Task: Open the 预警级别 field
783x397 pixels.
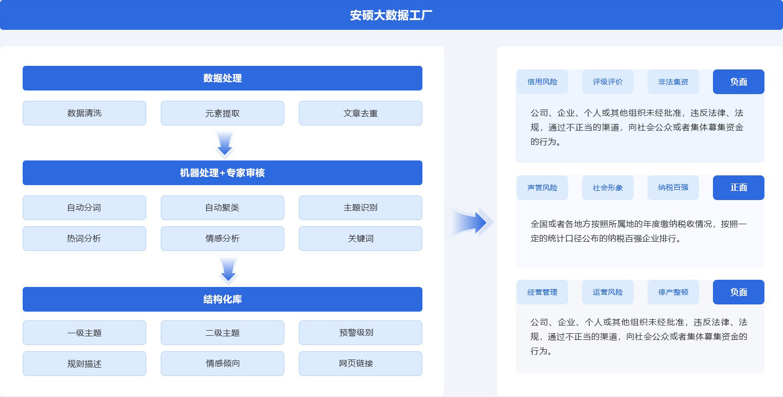Action: pos(360,333)
